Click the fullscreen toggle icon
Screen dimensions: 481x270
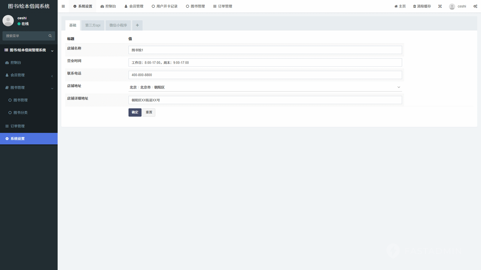440,6
